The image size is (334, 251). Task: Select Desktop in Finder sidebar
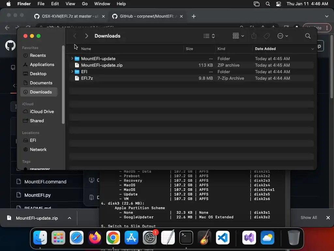[38, 74]
